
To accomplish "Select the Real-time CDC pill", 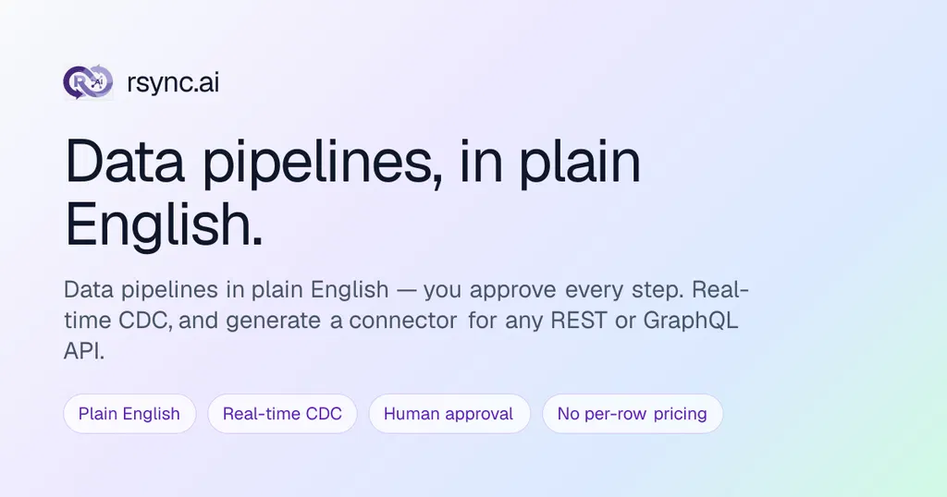I will pos(282,414).
